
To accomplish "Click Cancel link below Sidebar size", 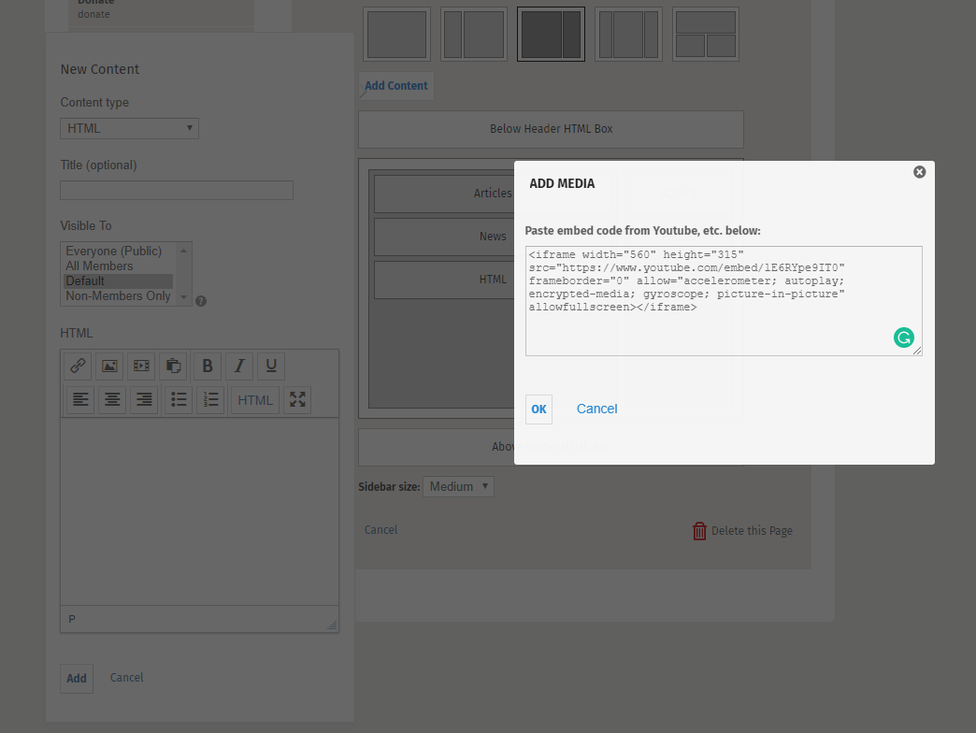I will point(380,529).
